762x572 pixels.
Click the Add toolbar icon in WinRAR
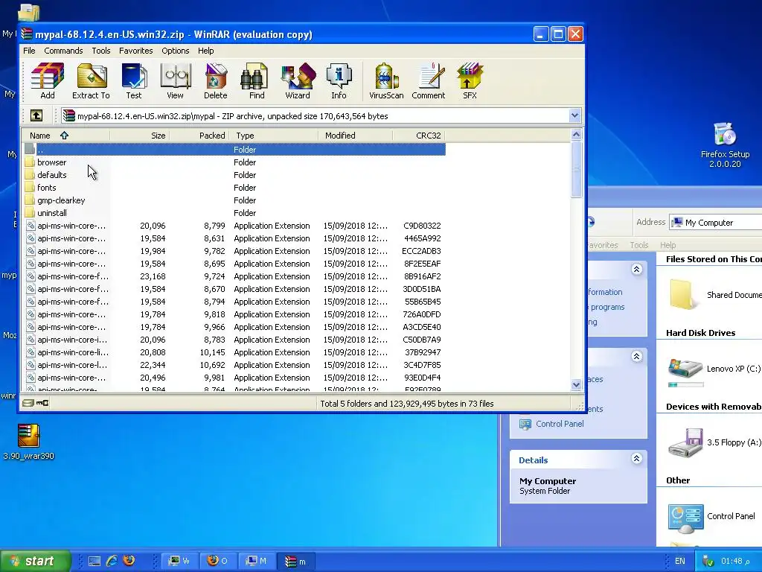point(47,81)
